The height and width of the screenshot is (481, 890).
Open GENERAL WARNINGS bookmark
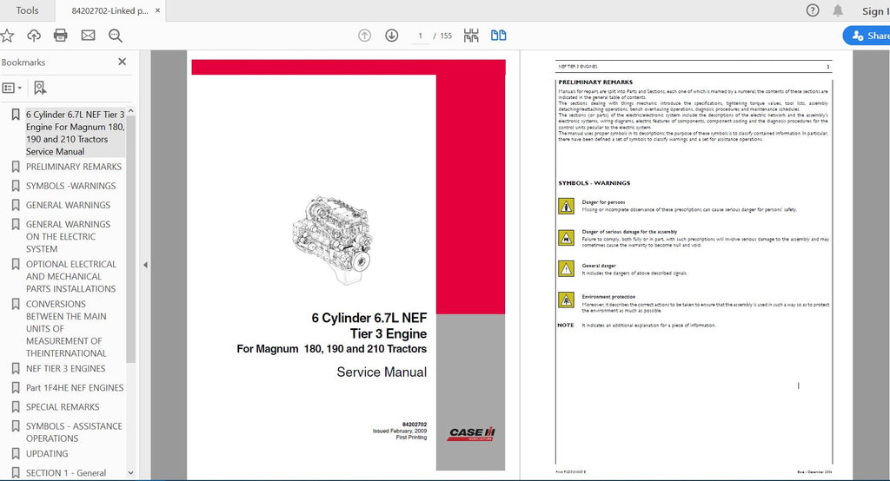click(x=68, y=205)
